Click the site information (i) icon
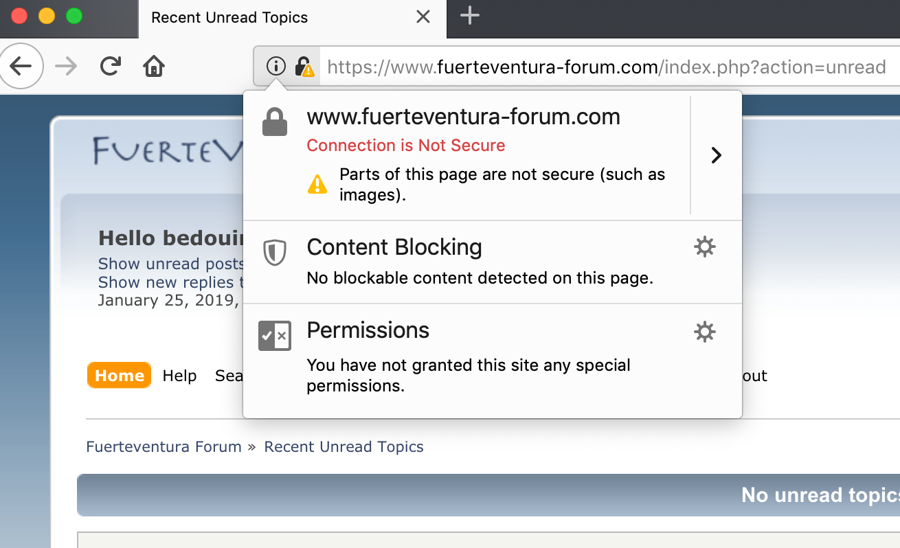The width and height of the screenshot is (900, 548). click(x=275, y=67)
